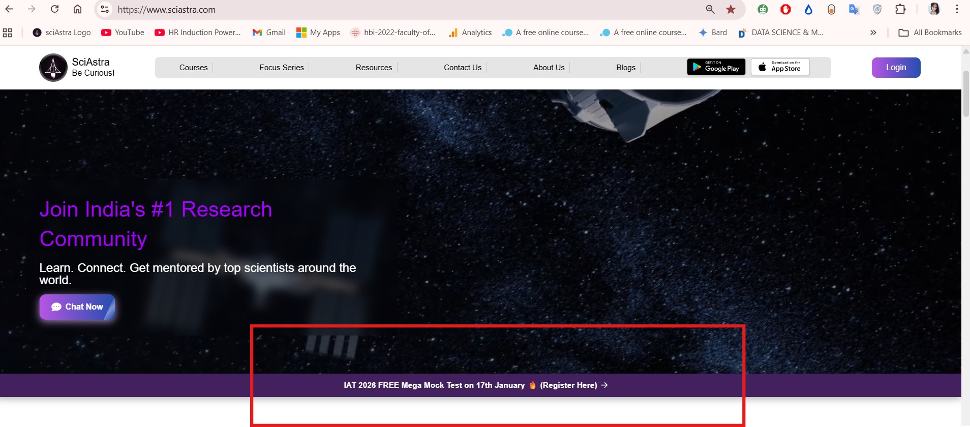
Task: Go to browser home page icon
Action: click(77, 9)
